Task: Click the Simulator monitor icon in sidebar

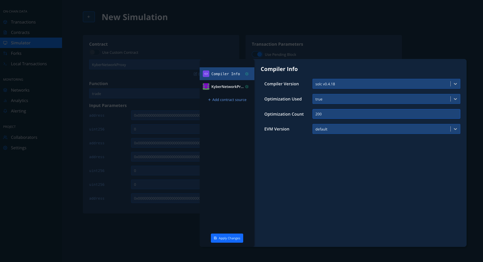Action: point(5,43)
